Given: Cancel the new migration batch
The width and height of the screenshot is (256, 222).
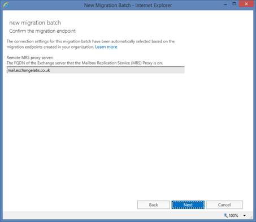Looking at the screenshot, I should [224, 205].
